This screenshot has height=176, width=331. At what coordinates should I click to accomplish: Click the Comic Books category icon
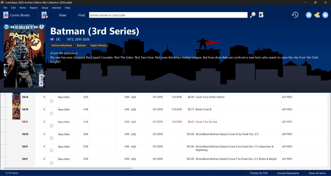(x=6, y=15)
